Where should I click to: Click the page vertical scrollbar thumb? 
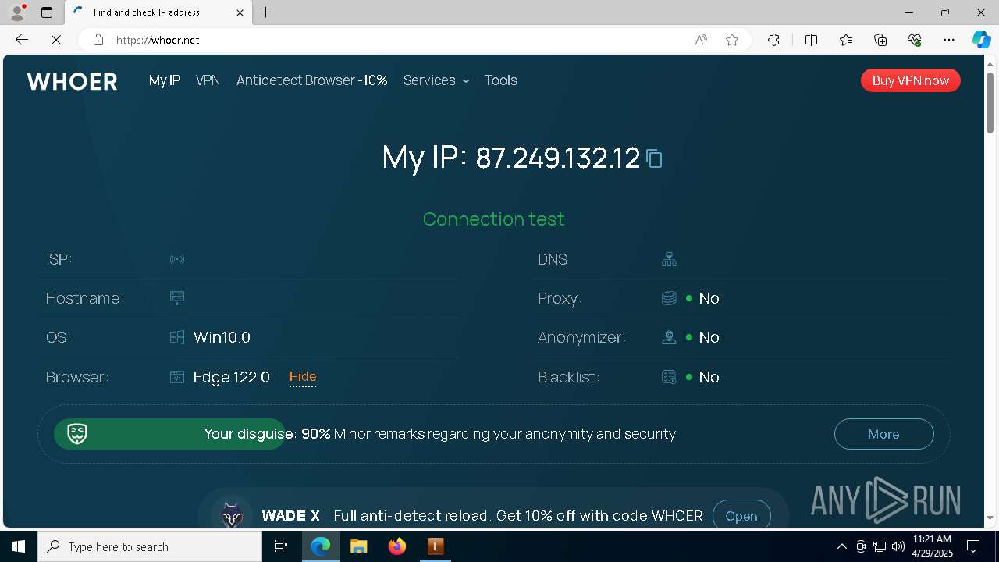pyautogui.click(x=990, y=102)
